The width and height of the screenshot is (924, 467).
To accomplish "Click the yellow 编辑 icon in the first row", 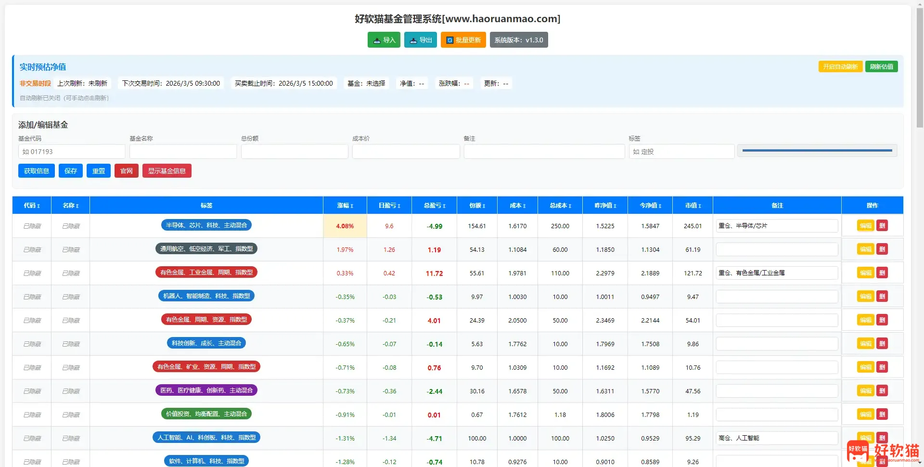I will tap(865, 225).
